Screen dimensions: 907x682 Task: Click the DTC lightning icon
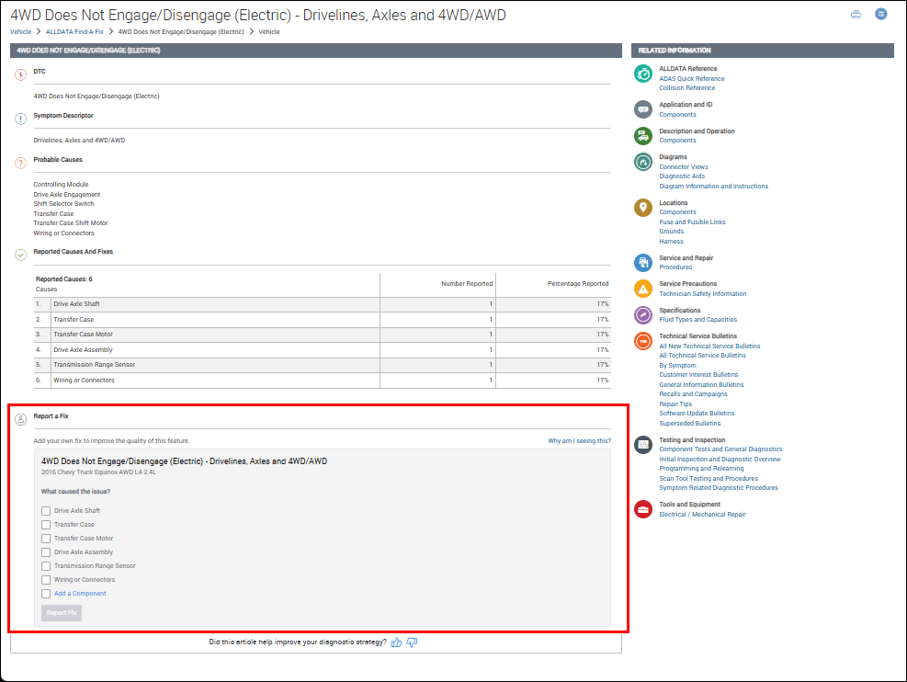point(20,74)
